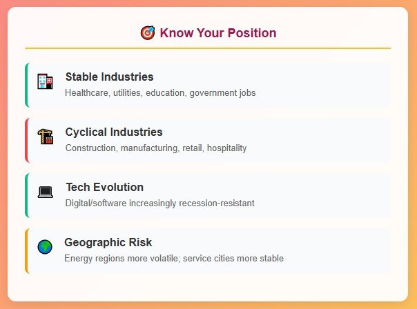Click the Tech Evolution title
This screenshot has width=417, height=309.
pos(105,187)
